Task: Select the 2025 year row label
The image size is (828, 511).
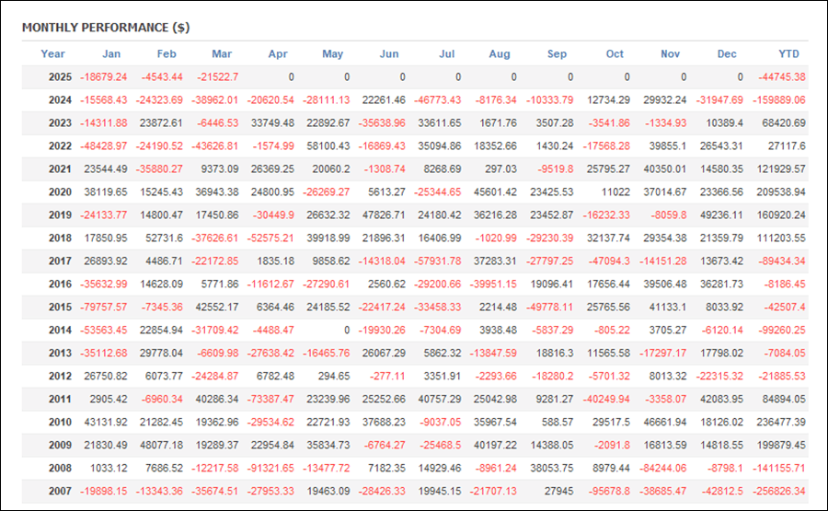Action: coord(60,77)
